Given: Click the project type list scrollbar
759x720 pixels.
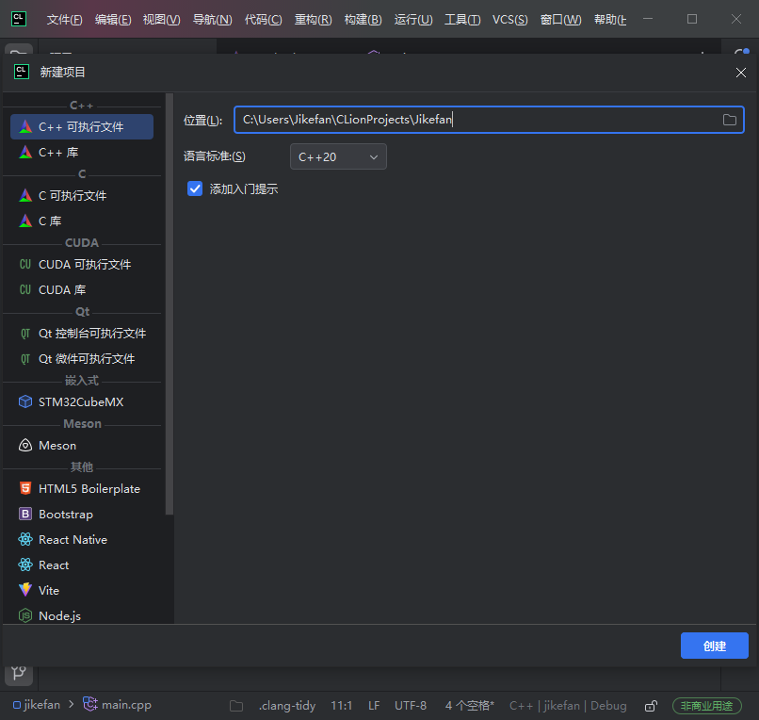Looking at the screenshot, I should tap(169, 303).
